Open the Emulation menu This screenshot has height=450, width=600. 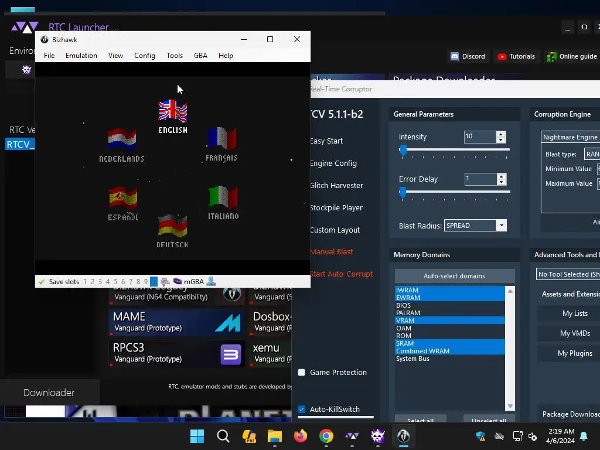(x=81, y=56)
